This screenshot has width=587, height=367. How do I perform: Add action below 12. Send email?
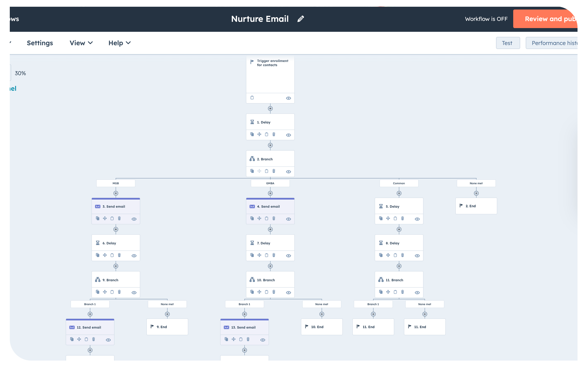(90, 350)
